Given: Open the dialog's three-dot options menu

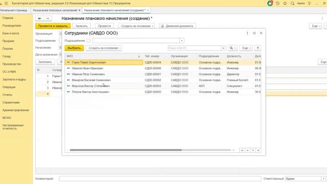Looking at the screenshot, I should pos(247,33).
